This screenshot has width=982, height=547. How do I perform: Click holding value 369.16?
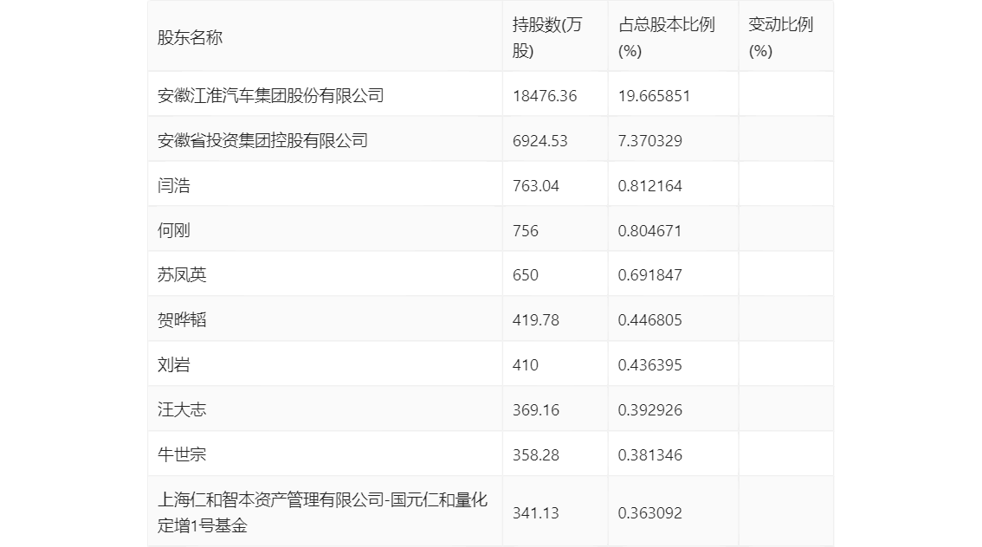[536, 410]
